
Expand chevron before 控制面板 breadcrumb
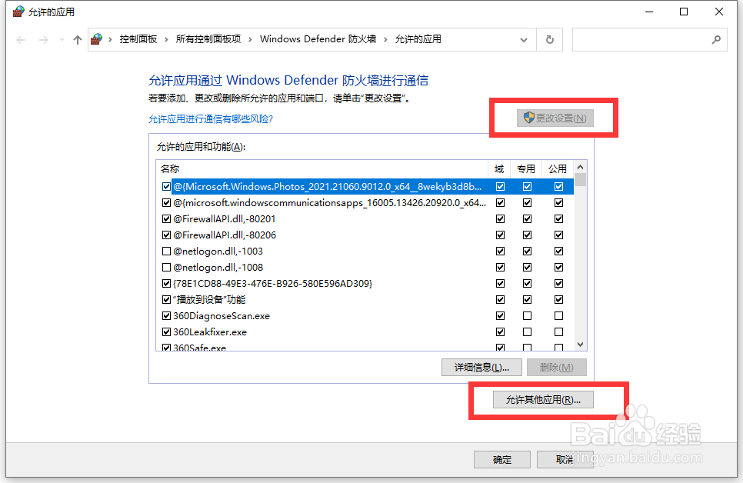click(110, 40)
